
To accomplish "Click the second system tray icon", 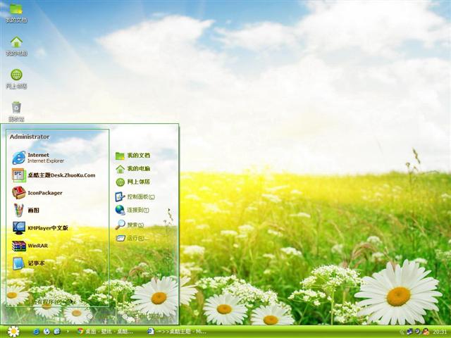I will click(418, 332).
